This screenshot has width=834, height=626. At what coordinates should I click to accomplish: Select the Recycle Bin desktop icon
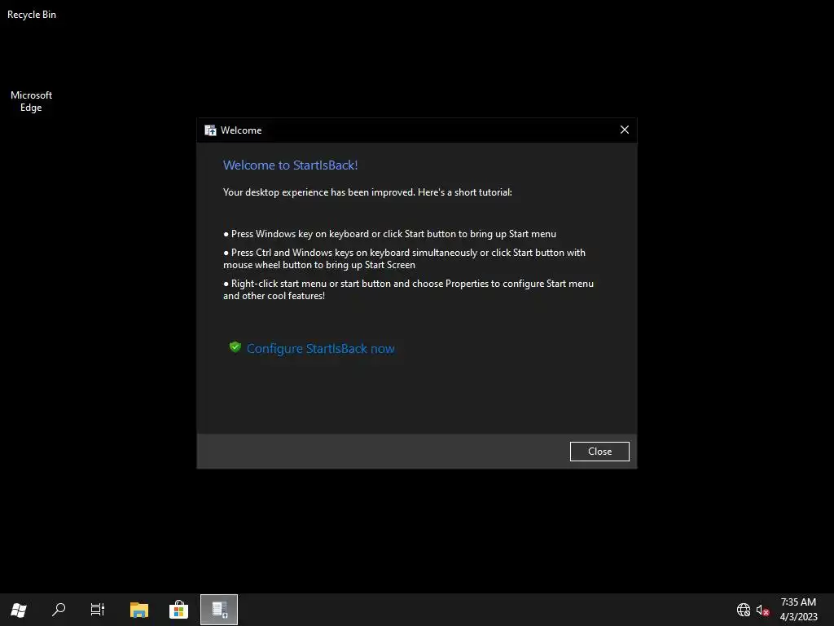tap(32, 15)
